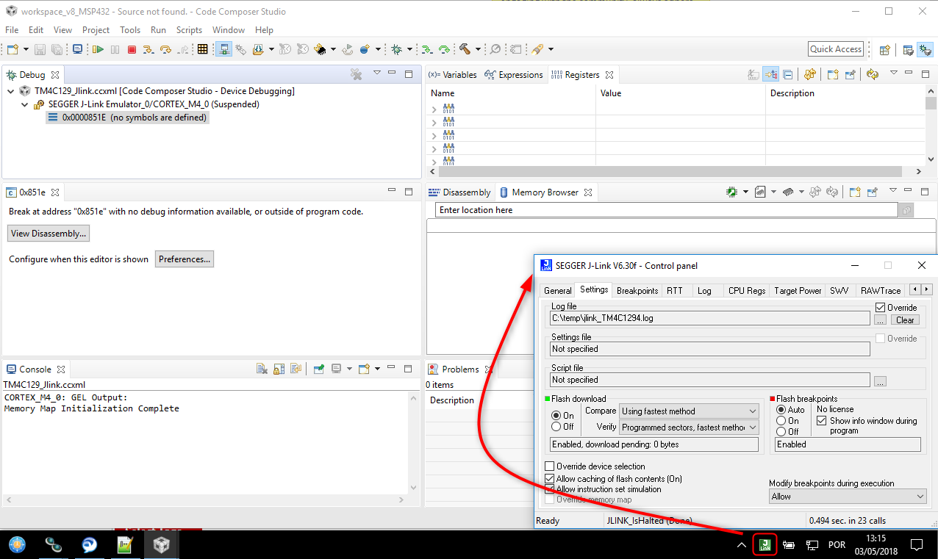Viewport: 938px width, 559px height.
Task: Uncheck the Log file Override checkbox
Action: pyautogui.click(x=881, y=307)
